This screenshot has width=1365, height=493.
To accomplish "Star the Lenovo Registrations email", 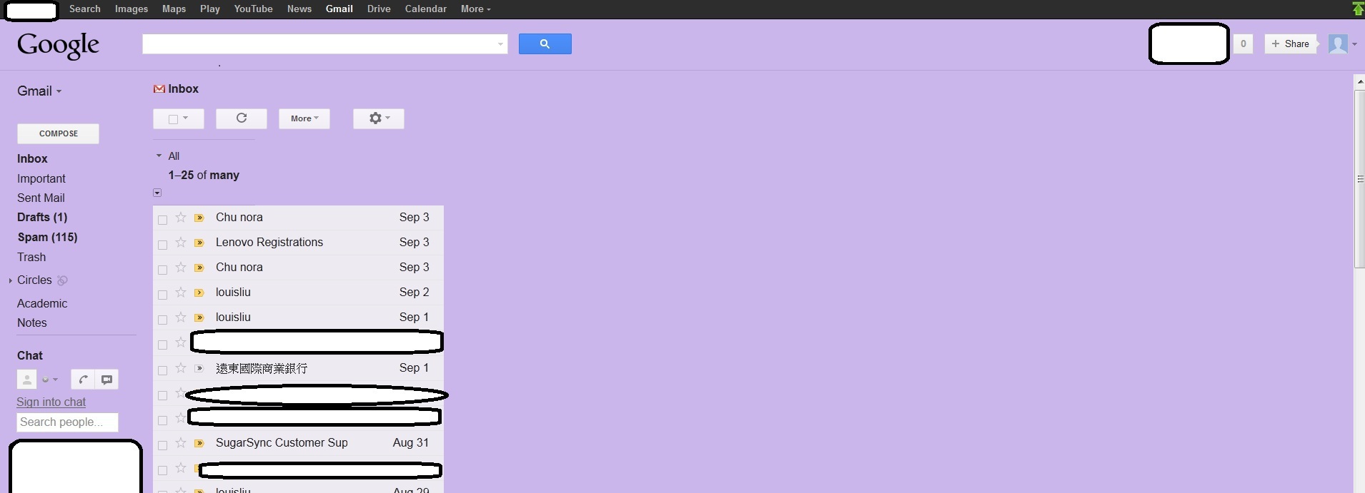I will click(181, 243).
